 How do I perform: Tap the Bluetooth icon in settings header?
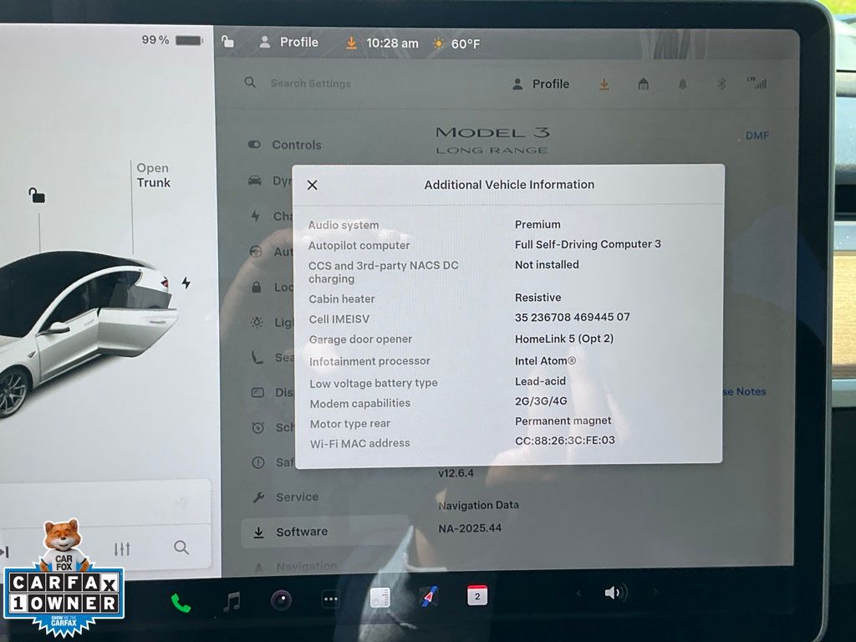click(x=721, y=84)
